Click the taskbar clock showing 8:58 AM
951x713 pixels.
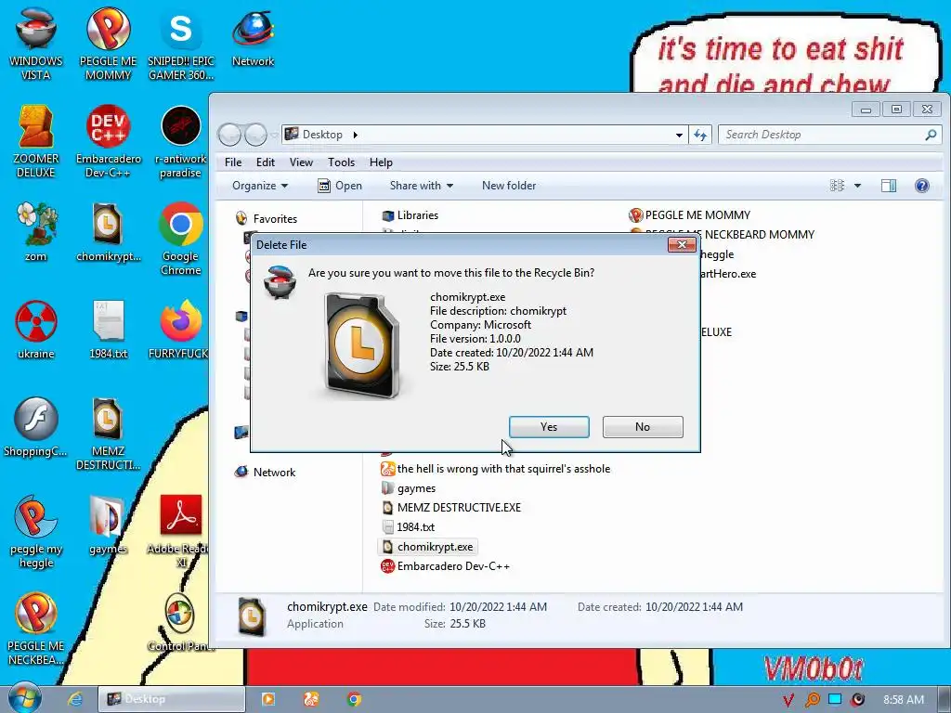pyautogui.click(x=904, y=700)
